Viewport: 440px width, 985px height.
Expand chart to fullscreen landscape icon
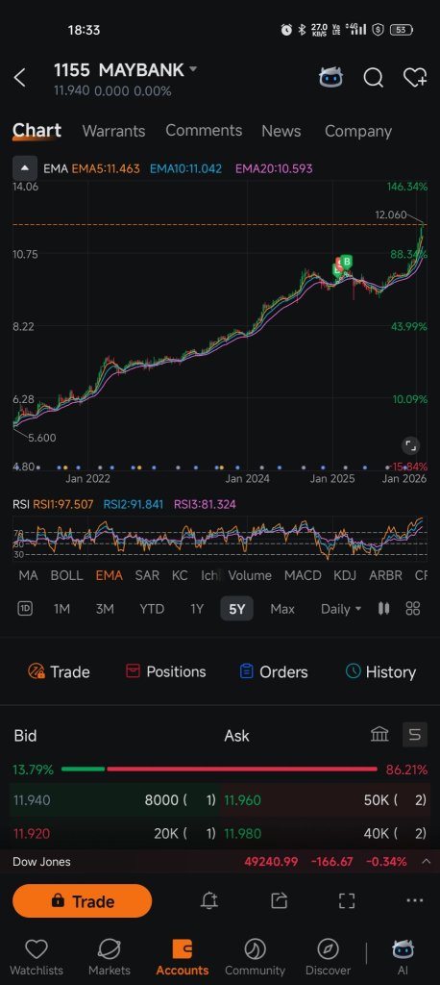point(347,900)
